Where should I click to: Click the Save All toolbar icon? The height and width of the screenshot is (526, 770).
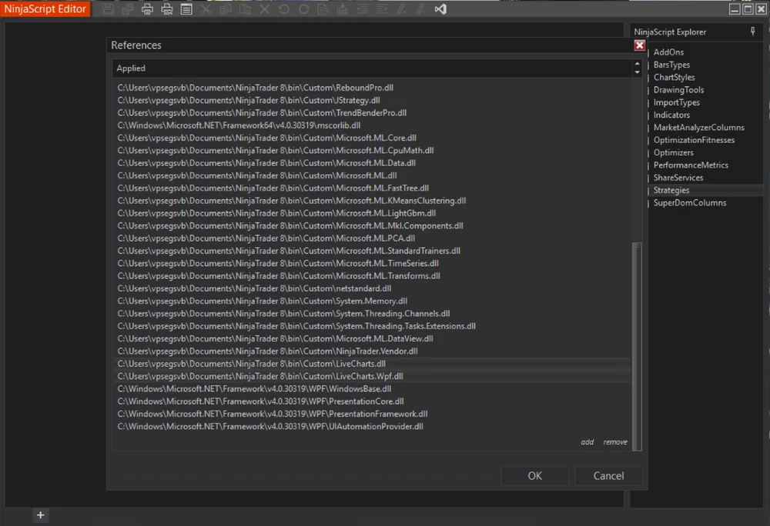(128, 9)
